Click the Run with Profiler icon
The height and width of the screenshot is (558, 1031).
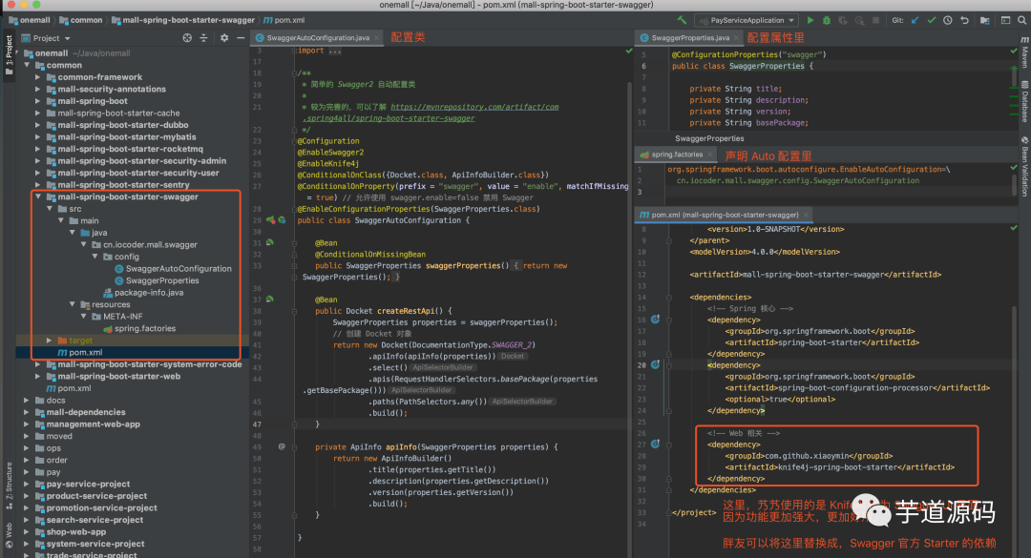click(x=859, y=20)
